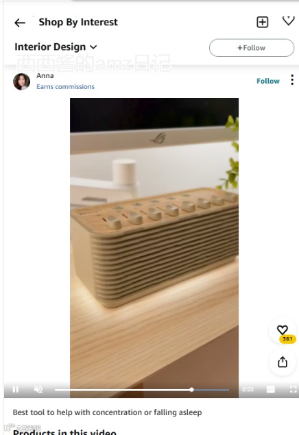
Task: Like the video with the heart button
Action: click(x=283, y=330)
